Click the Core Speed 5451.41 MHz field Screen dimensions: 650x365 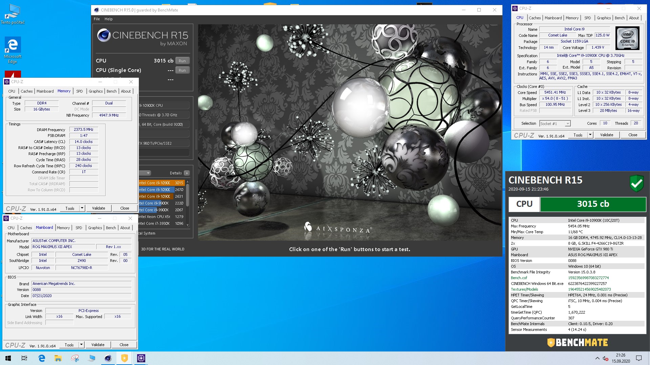click(x=555, y=92)
